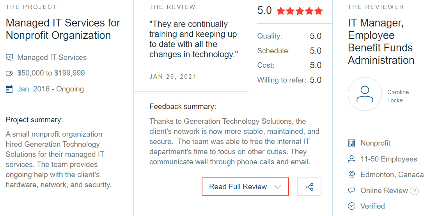This screenshot has height=216, width=431.
Task: Click the person icon beside 11-50 Employees
Action: [x=351, y=159]
